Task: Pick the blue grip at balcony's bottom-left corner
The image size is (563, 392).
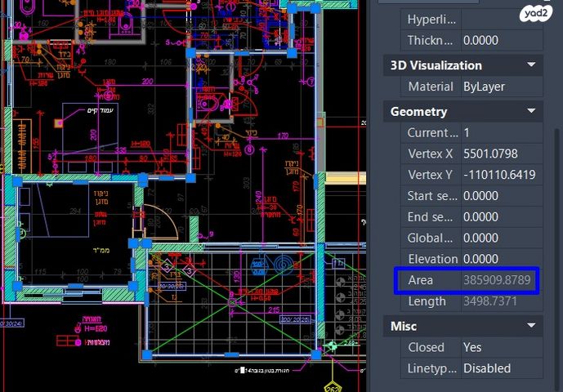Action: [x=146, y=354]
